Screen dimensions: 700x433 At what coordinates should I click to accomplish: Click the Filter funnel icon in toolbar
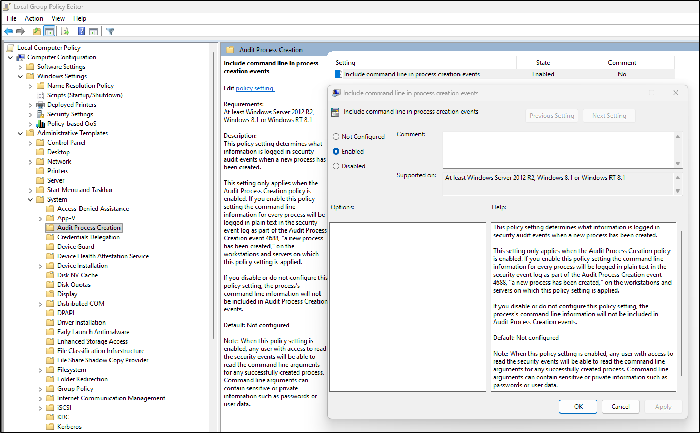click(x=111, y=32)
